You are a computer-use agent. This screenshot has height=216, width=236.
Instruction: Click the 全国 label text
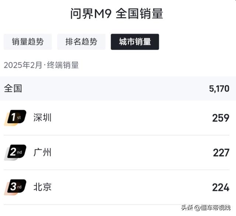(13, 89)
